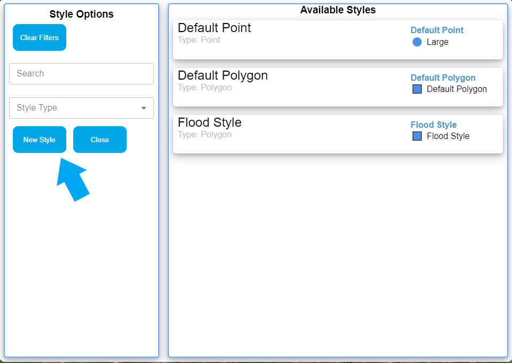512x363 pixels.
Task: Click the Flood Style square swatch
Action: 417,136
